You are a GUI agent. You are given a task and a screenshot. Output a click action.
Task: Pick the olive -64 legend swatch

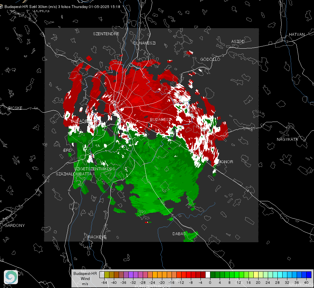pyautogui.click(x=106, y=275)
